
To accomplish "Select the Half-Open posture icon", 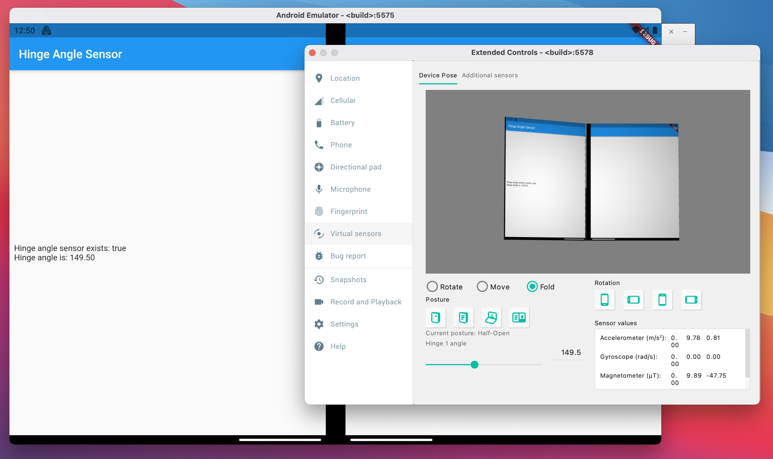I will click(491, 317).
